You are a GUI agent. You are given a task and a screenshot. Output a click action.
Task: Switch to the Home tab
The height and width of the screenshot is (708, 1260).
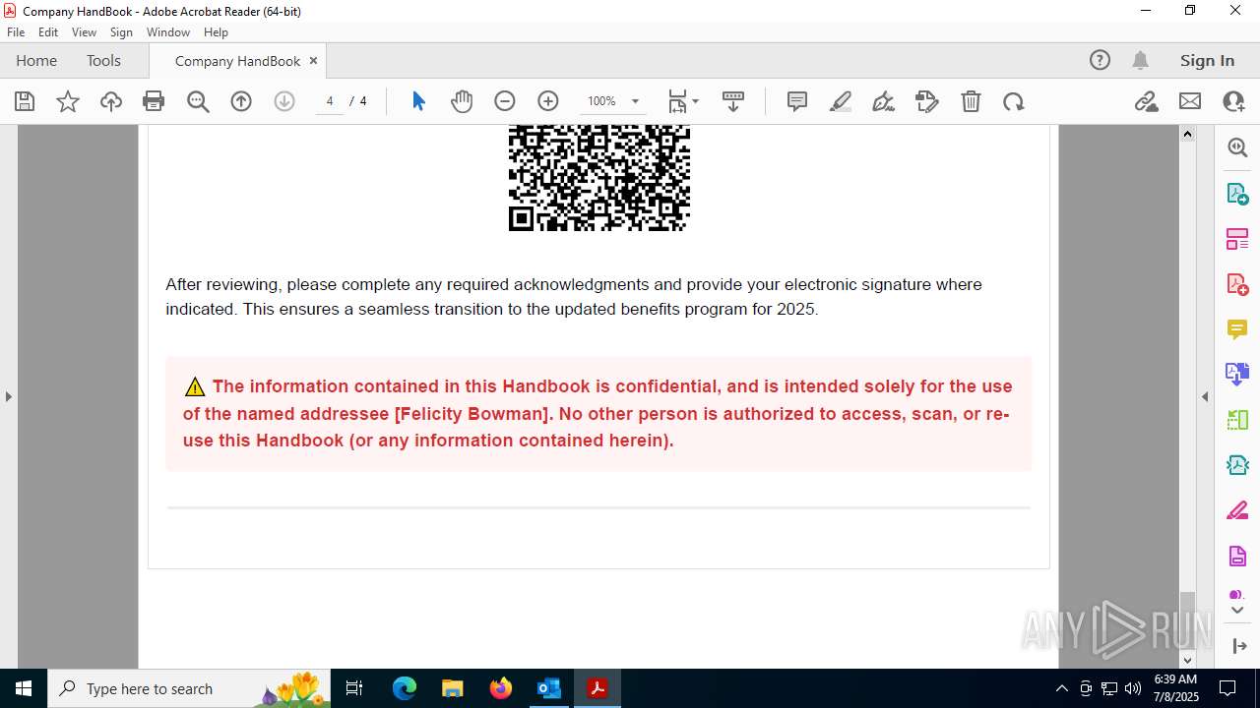pos(36,60)
